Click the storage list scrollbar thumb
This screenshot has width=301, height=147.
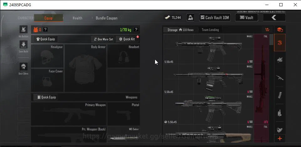tap(272, 40)
